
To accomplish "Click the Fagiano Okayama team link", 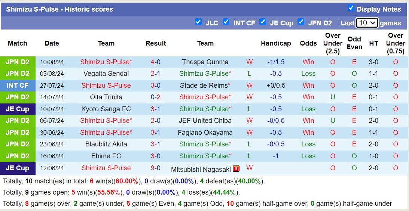I will [x=205, y=133].
